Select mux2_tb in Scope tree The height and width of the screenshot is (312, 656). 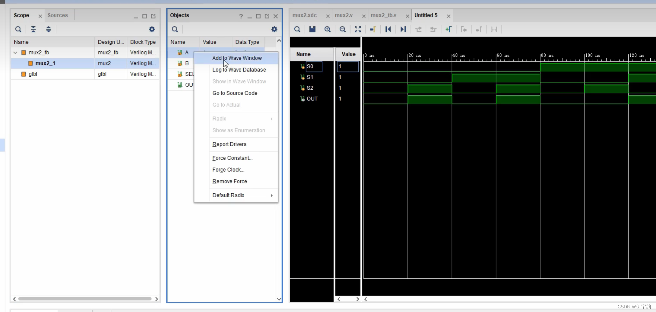[39, 52]
